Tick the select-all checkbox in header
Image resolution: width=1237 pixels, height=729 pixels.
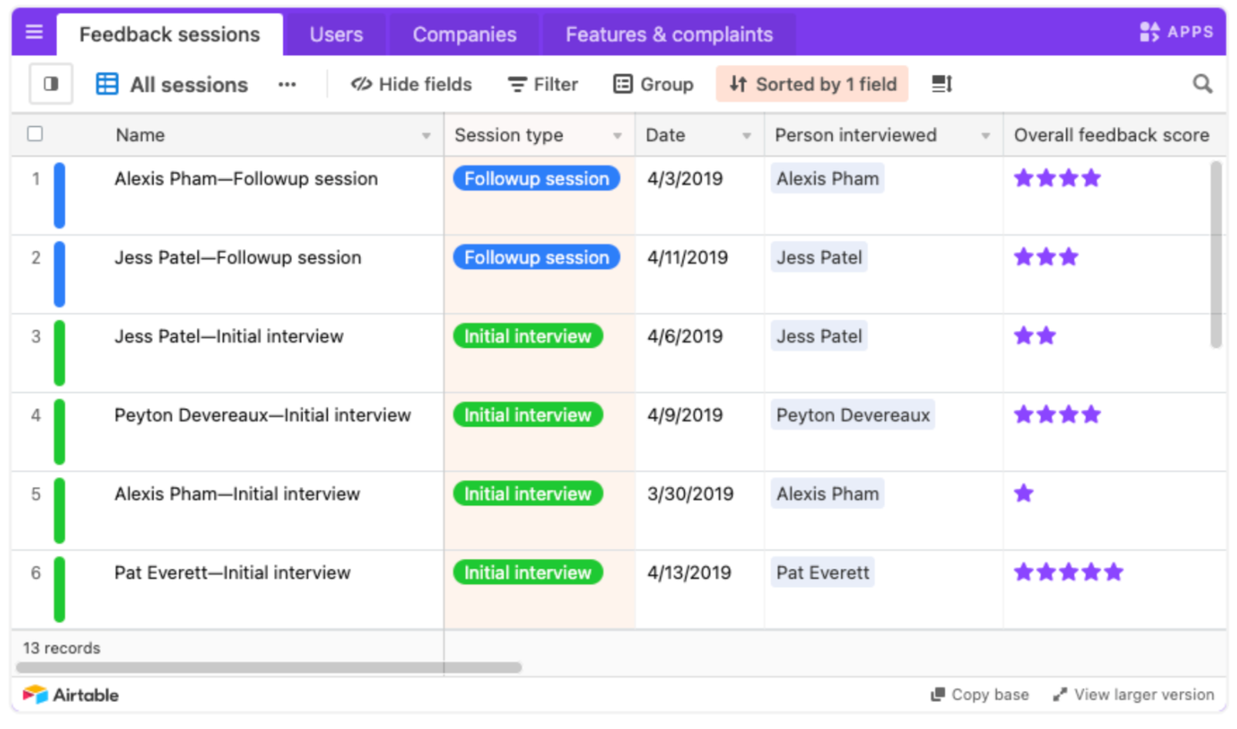35,134
